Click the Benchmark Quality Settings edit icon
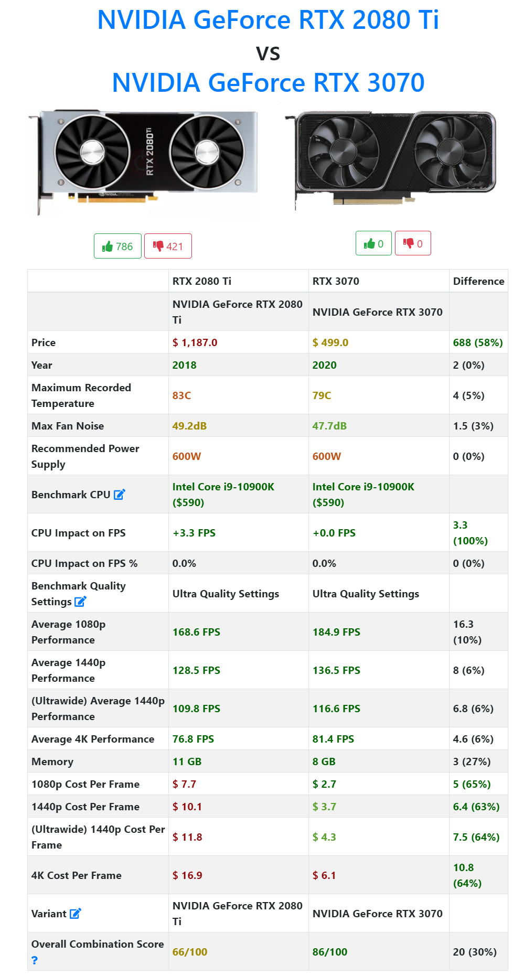The image size is (524, 976). 80,602
